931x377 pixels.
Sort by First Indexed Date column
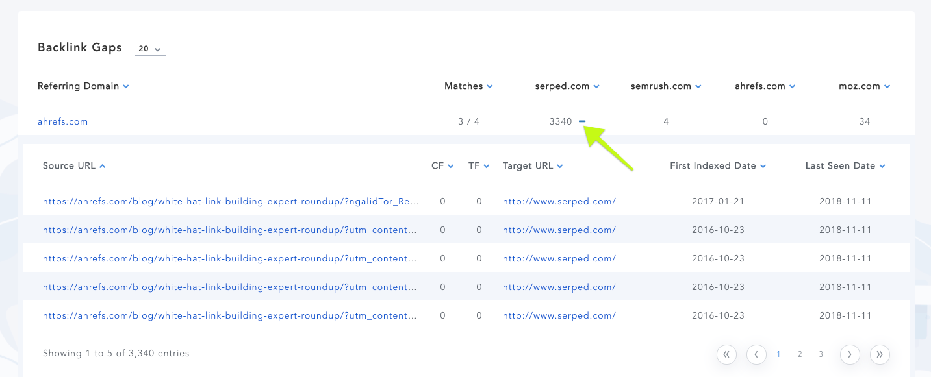tap(718, 165)
